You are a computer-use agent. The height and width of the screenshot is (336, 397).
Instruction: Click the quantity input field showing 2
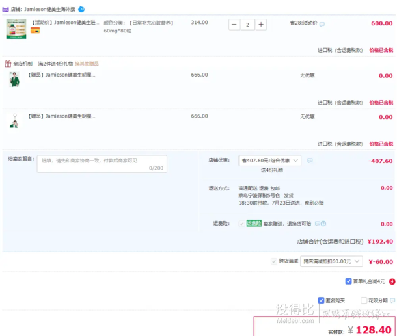pyautogui.click(x=247, y=25)
